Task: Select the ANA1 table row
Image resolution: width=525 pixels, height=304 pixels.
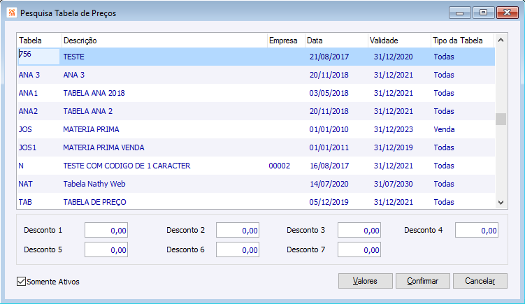Action: pos(256,93)
